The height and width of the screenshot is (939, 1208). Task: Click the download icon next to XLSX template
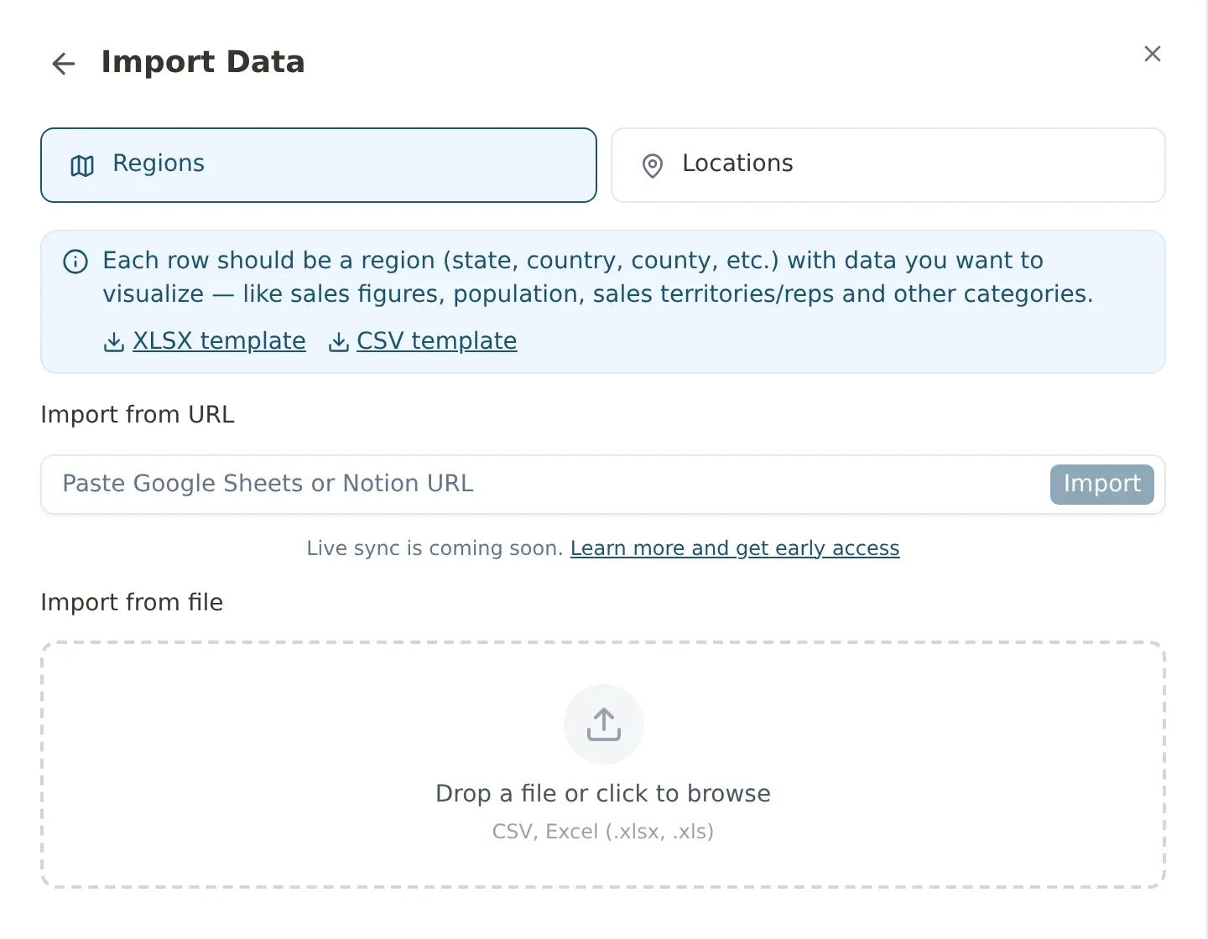114,342
